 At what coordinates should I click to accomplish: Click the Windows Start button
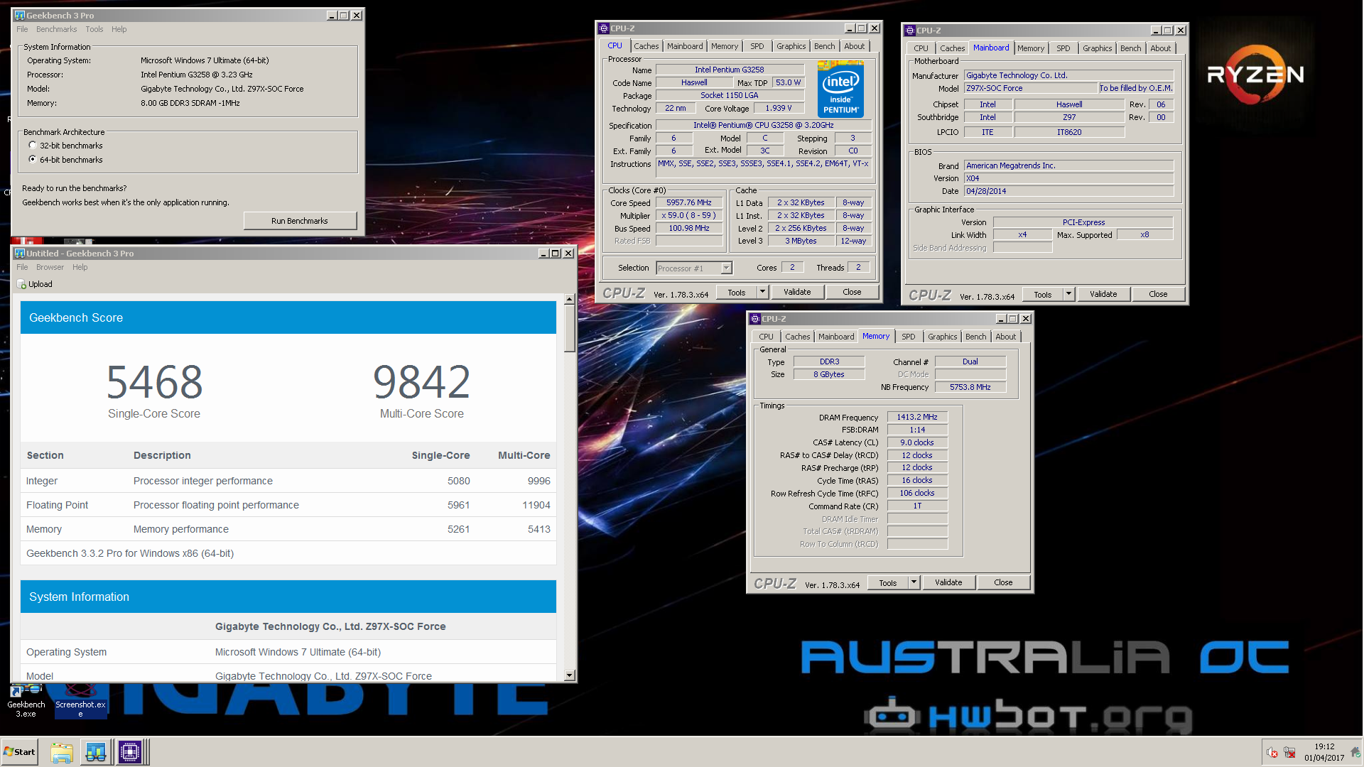click(x=20, y=752)
